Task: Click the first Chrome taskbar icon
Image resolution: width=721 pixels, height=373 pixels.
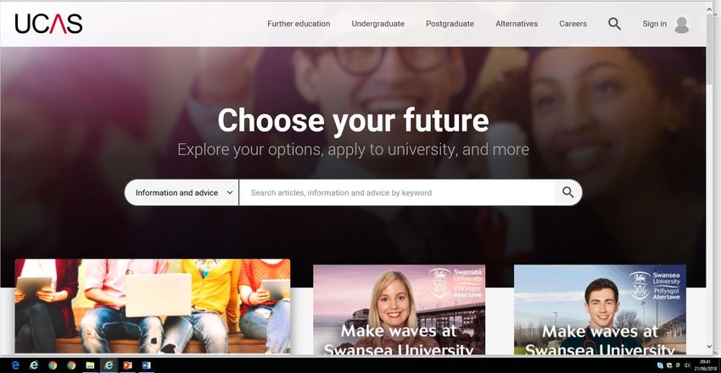Action: click(x=53, y=365)
